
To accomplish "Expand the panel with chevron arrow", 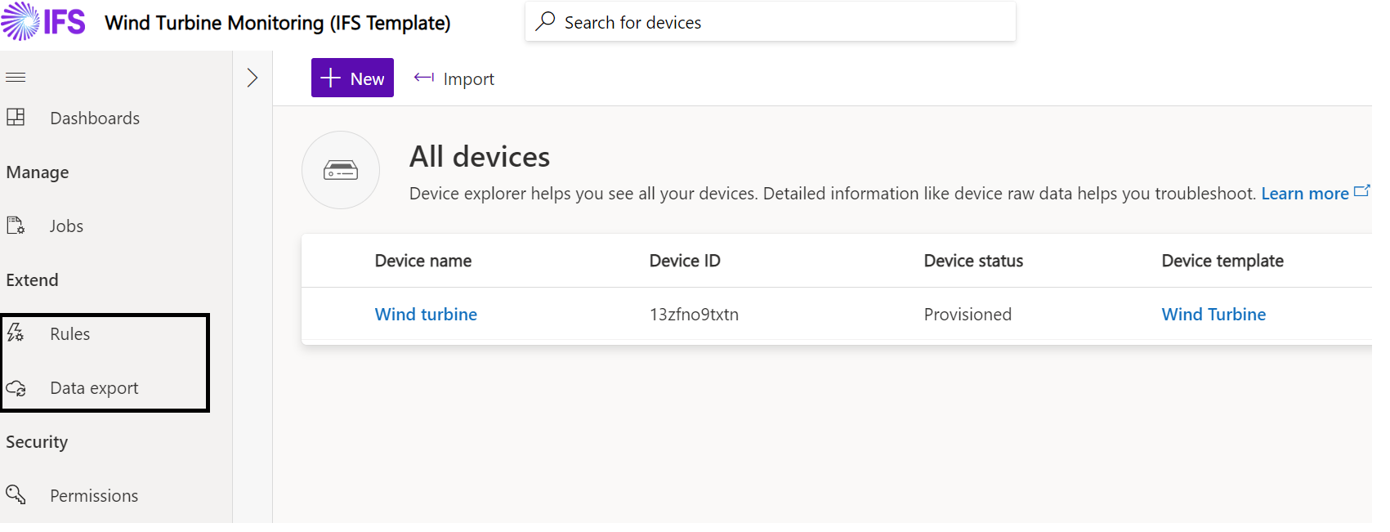I will click(x=253, y=78).
